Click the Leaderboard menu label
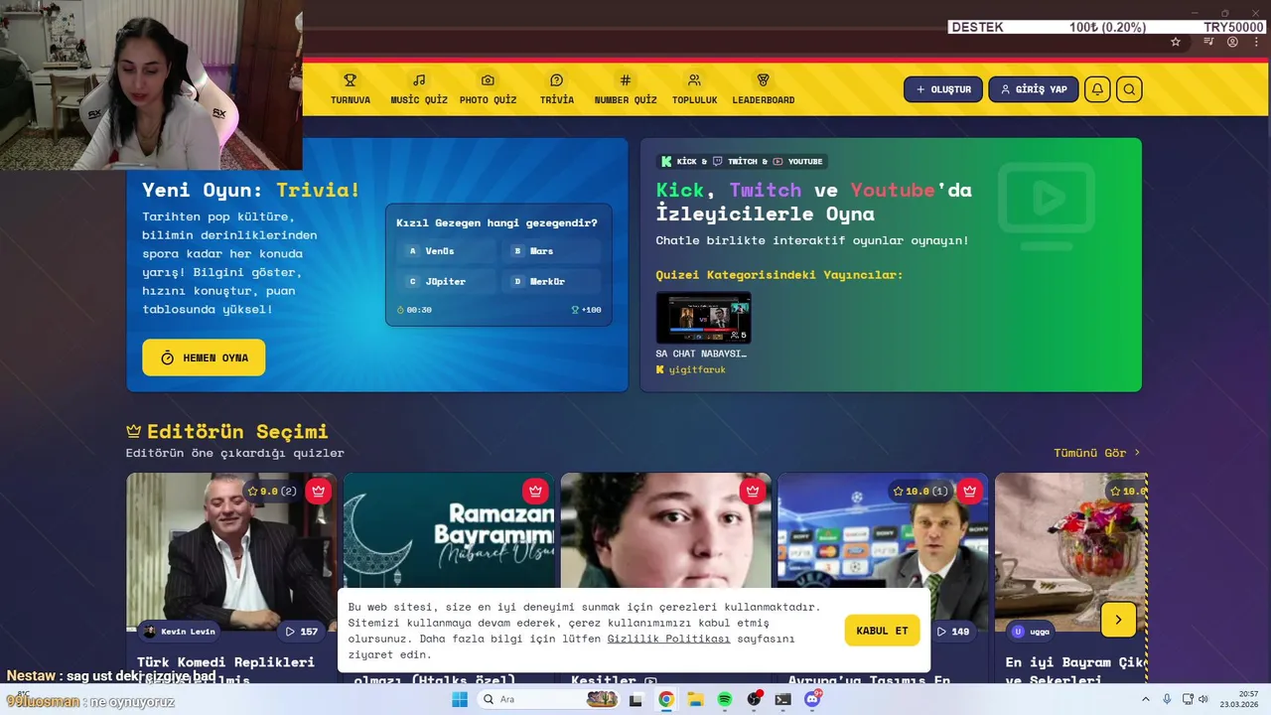Screen dimensions: 1271x715 point(764,100)
